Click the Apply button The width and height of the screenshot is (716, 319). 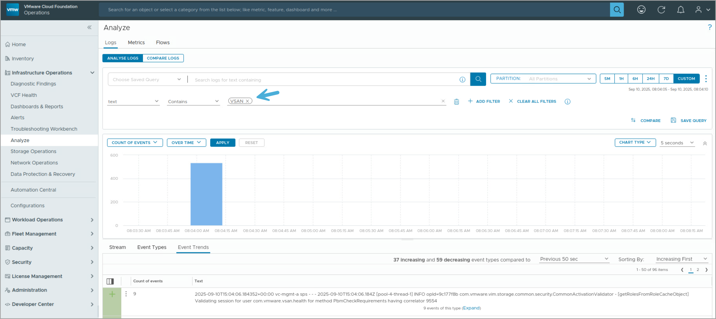pos(223,142)
